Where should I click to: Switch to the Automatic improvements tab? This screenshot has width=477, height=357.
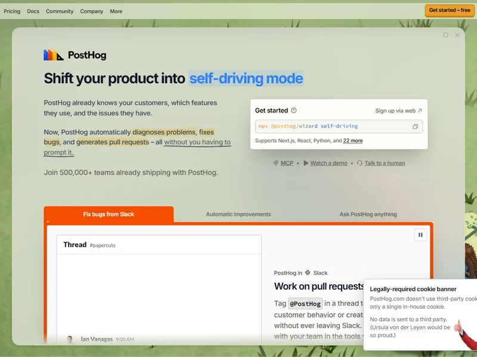[x=238, y=214]
